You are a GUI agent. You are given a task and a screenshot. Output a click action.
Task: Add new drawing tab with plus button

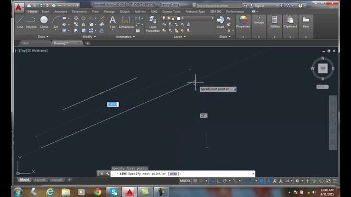[88, 43]
